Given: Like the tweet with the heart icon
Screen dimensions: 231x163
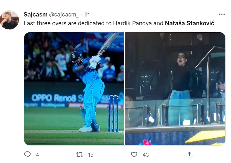Looking at the screenshot, I should pos(134,154).
